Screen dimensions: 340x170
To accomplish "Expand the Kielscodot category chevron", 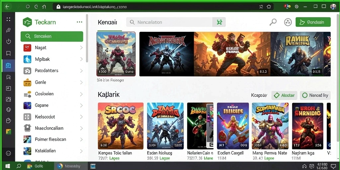I will coord(81,117).
